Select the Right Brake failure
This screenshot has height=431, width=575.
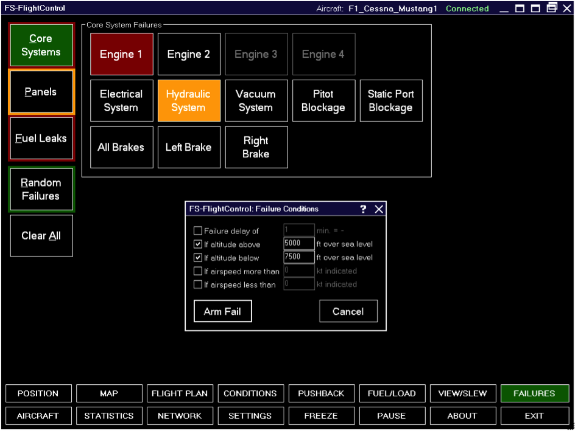[256, 147]
